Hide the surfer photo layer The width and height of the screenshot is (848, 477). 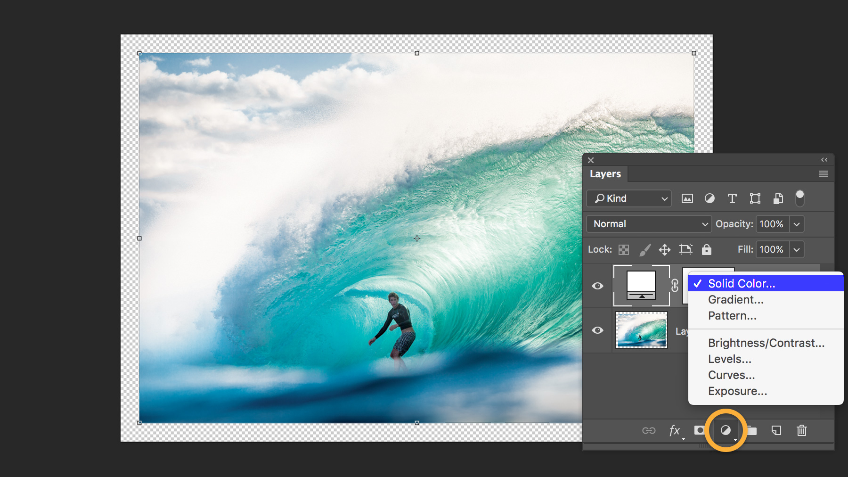point(597,330)
